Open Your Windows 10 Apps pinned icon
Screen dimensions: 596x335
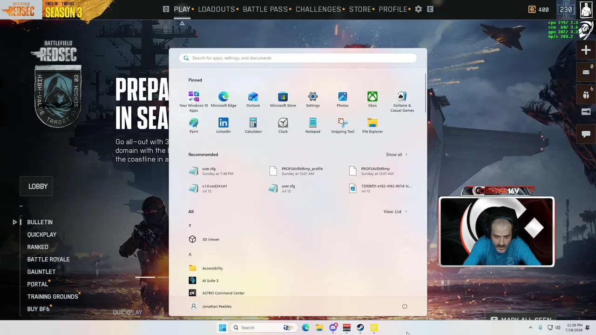(194, 101)
